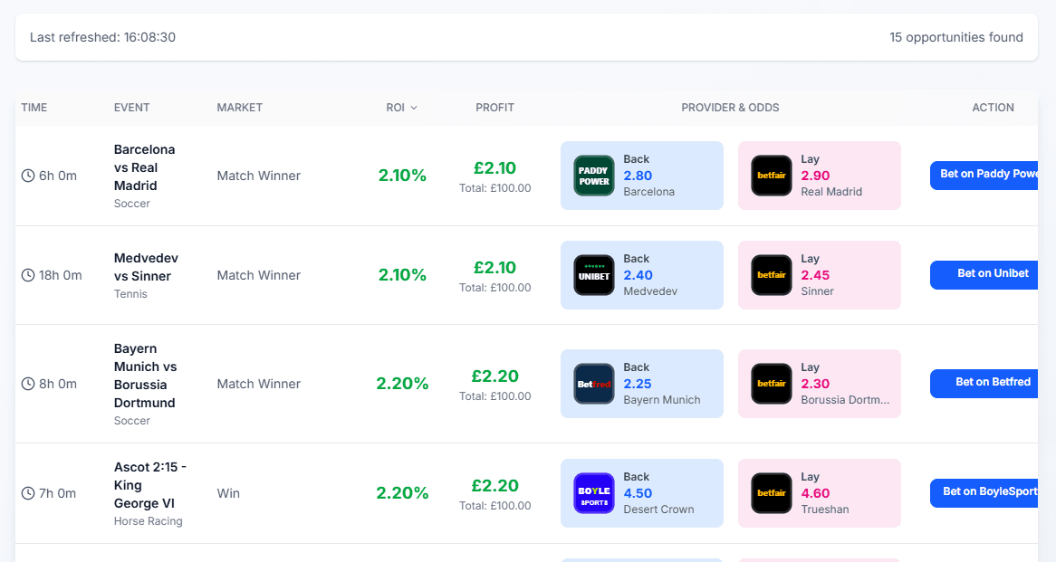This screenshot has height=562, width=1056.
Task: Click the PROFIT column header
Action: [494, 107]
